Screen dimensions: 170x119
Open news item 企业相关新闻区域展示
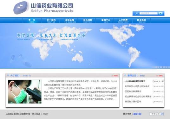[135, 81]
